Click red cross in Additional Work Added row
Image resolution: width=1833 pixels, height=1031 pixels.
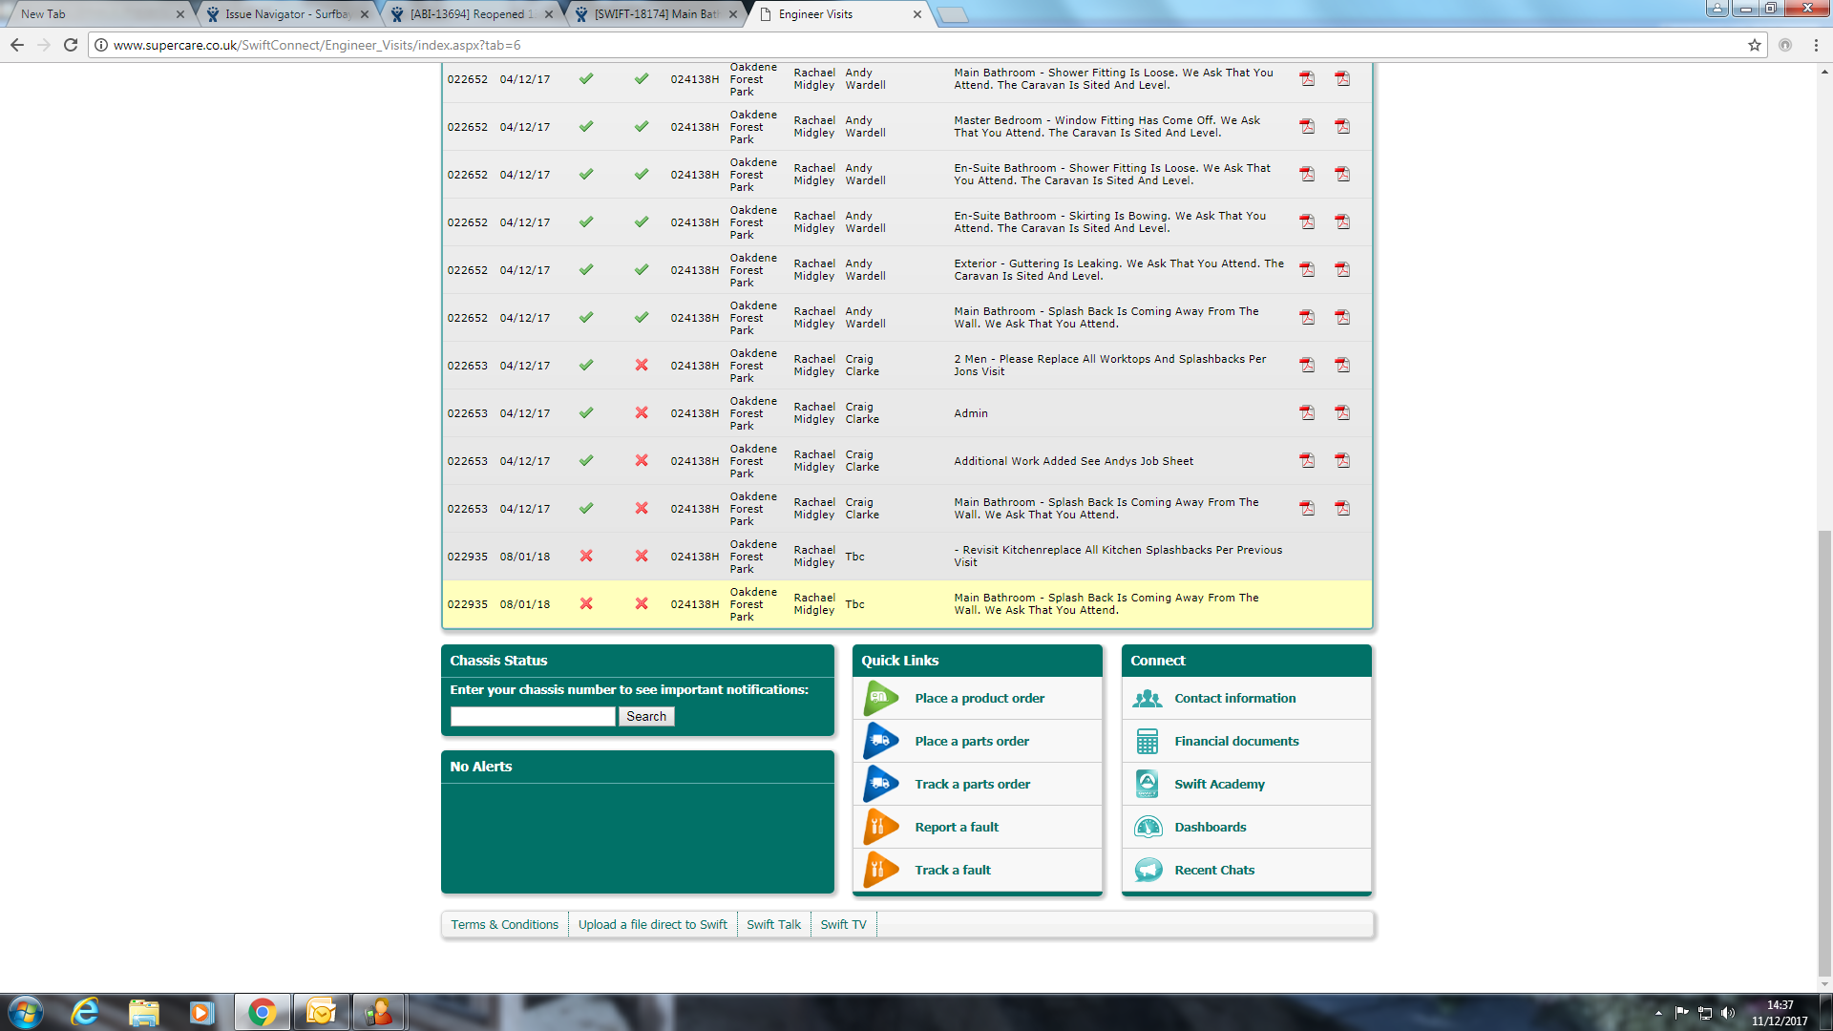[642, 461]
